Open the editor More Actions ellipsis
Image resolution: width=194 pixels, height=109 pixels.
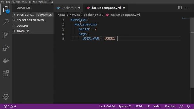[x=187, y=8]
